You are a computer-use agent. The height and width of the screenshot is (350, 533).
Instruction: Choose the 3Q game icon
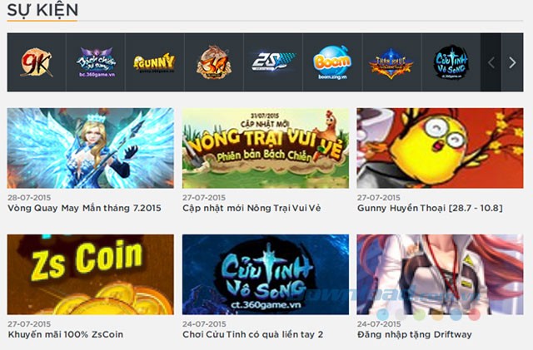(x=214, y=62)
